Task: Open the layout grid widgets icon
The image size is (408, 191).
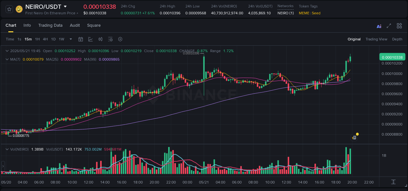Action: 399,26
